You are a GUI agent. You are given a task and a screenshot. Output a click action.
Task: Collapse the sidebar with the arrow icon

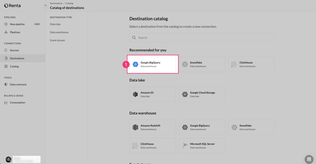(45, 6)
